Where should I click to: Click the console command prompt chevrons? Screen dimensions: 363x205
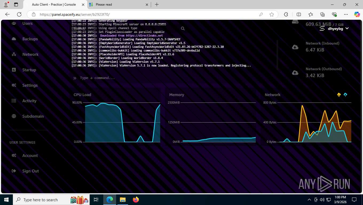75,78
